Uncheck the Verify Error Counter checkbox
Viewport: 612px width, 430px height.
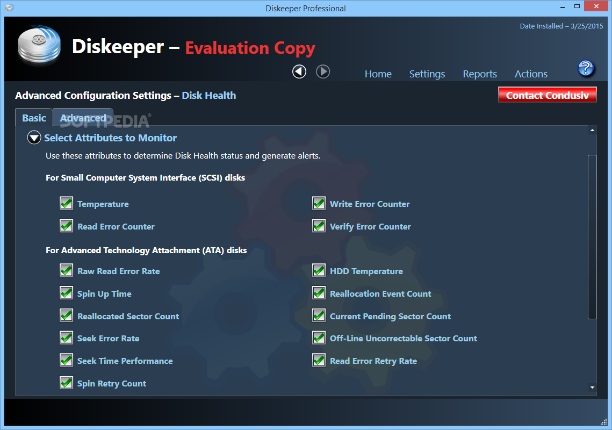point(319,226)
